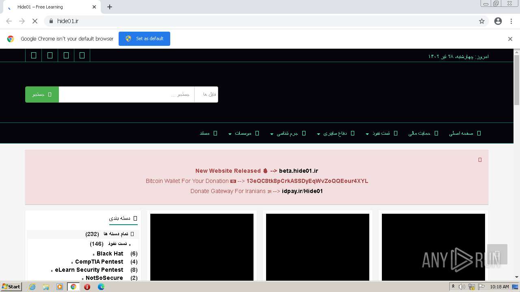Open a new tab with the plus button

pos(110,7)
